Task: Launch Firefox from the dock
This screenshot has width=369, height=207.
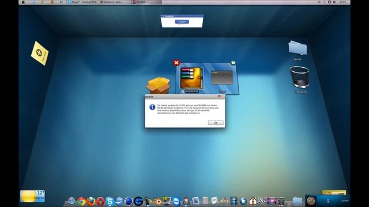Action: (91, 201)
